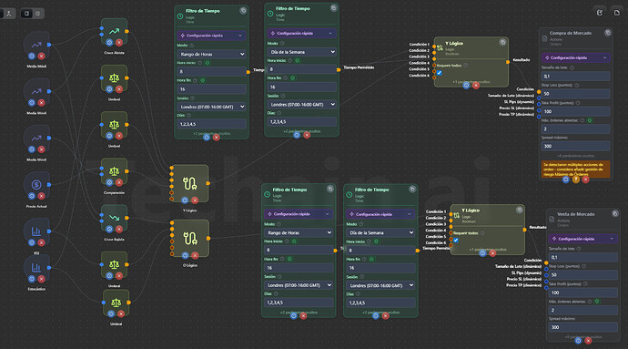Image resolution: width=628 pixels, height=349 pixels.
Task: Delete the Precio Actual node
Action: [41, 196]
